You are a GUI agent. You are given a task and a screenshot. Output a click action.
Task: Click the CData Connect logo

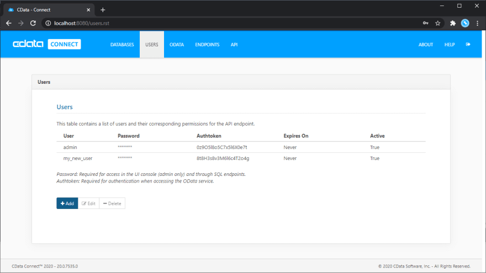coord(47,44)
